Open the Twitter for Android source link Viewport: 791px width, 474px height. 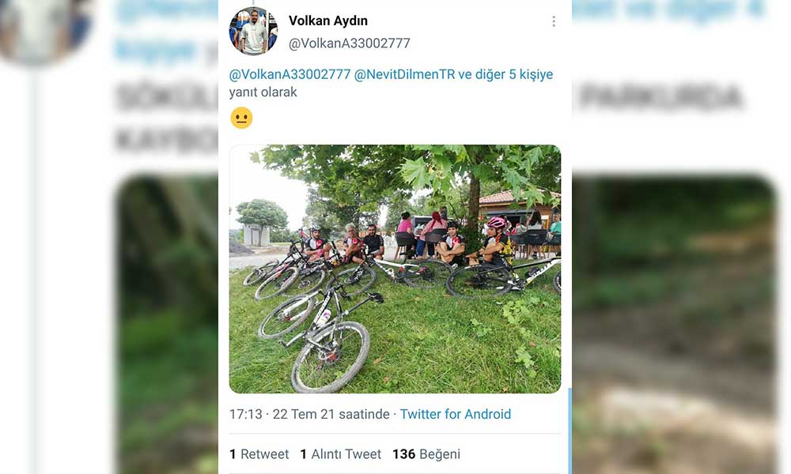point(456,414)
